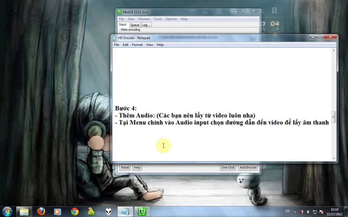Open Notepad File menu
The height and width of the screenshot is (217, 348).
(x=117, y=45)
